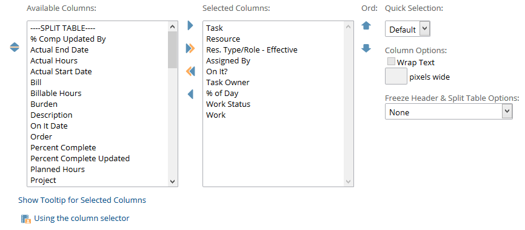Image resolution: width=525 pixels, height=230 pixels.
Task: Open Using the column selector link
Action: click(82, 219)
